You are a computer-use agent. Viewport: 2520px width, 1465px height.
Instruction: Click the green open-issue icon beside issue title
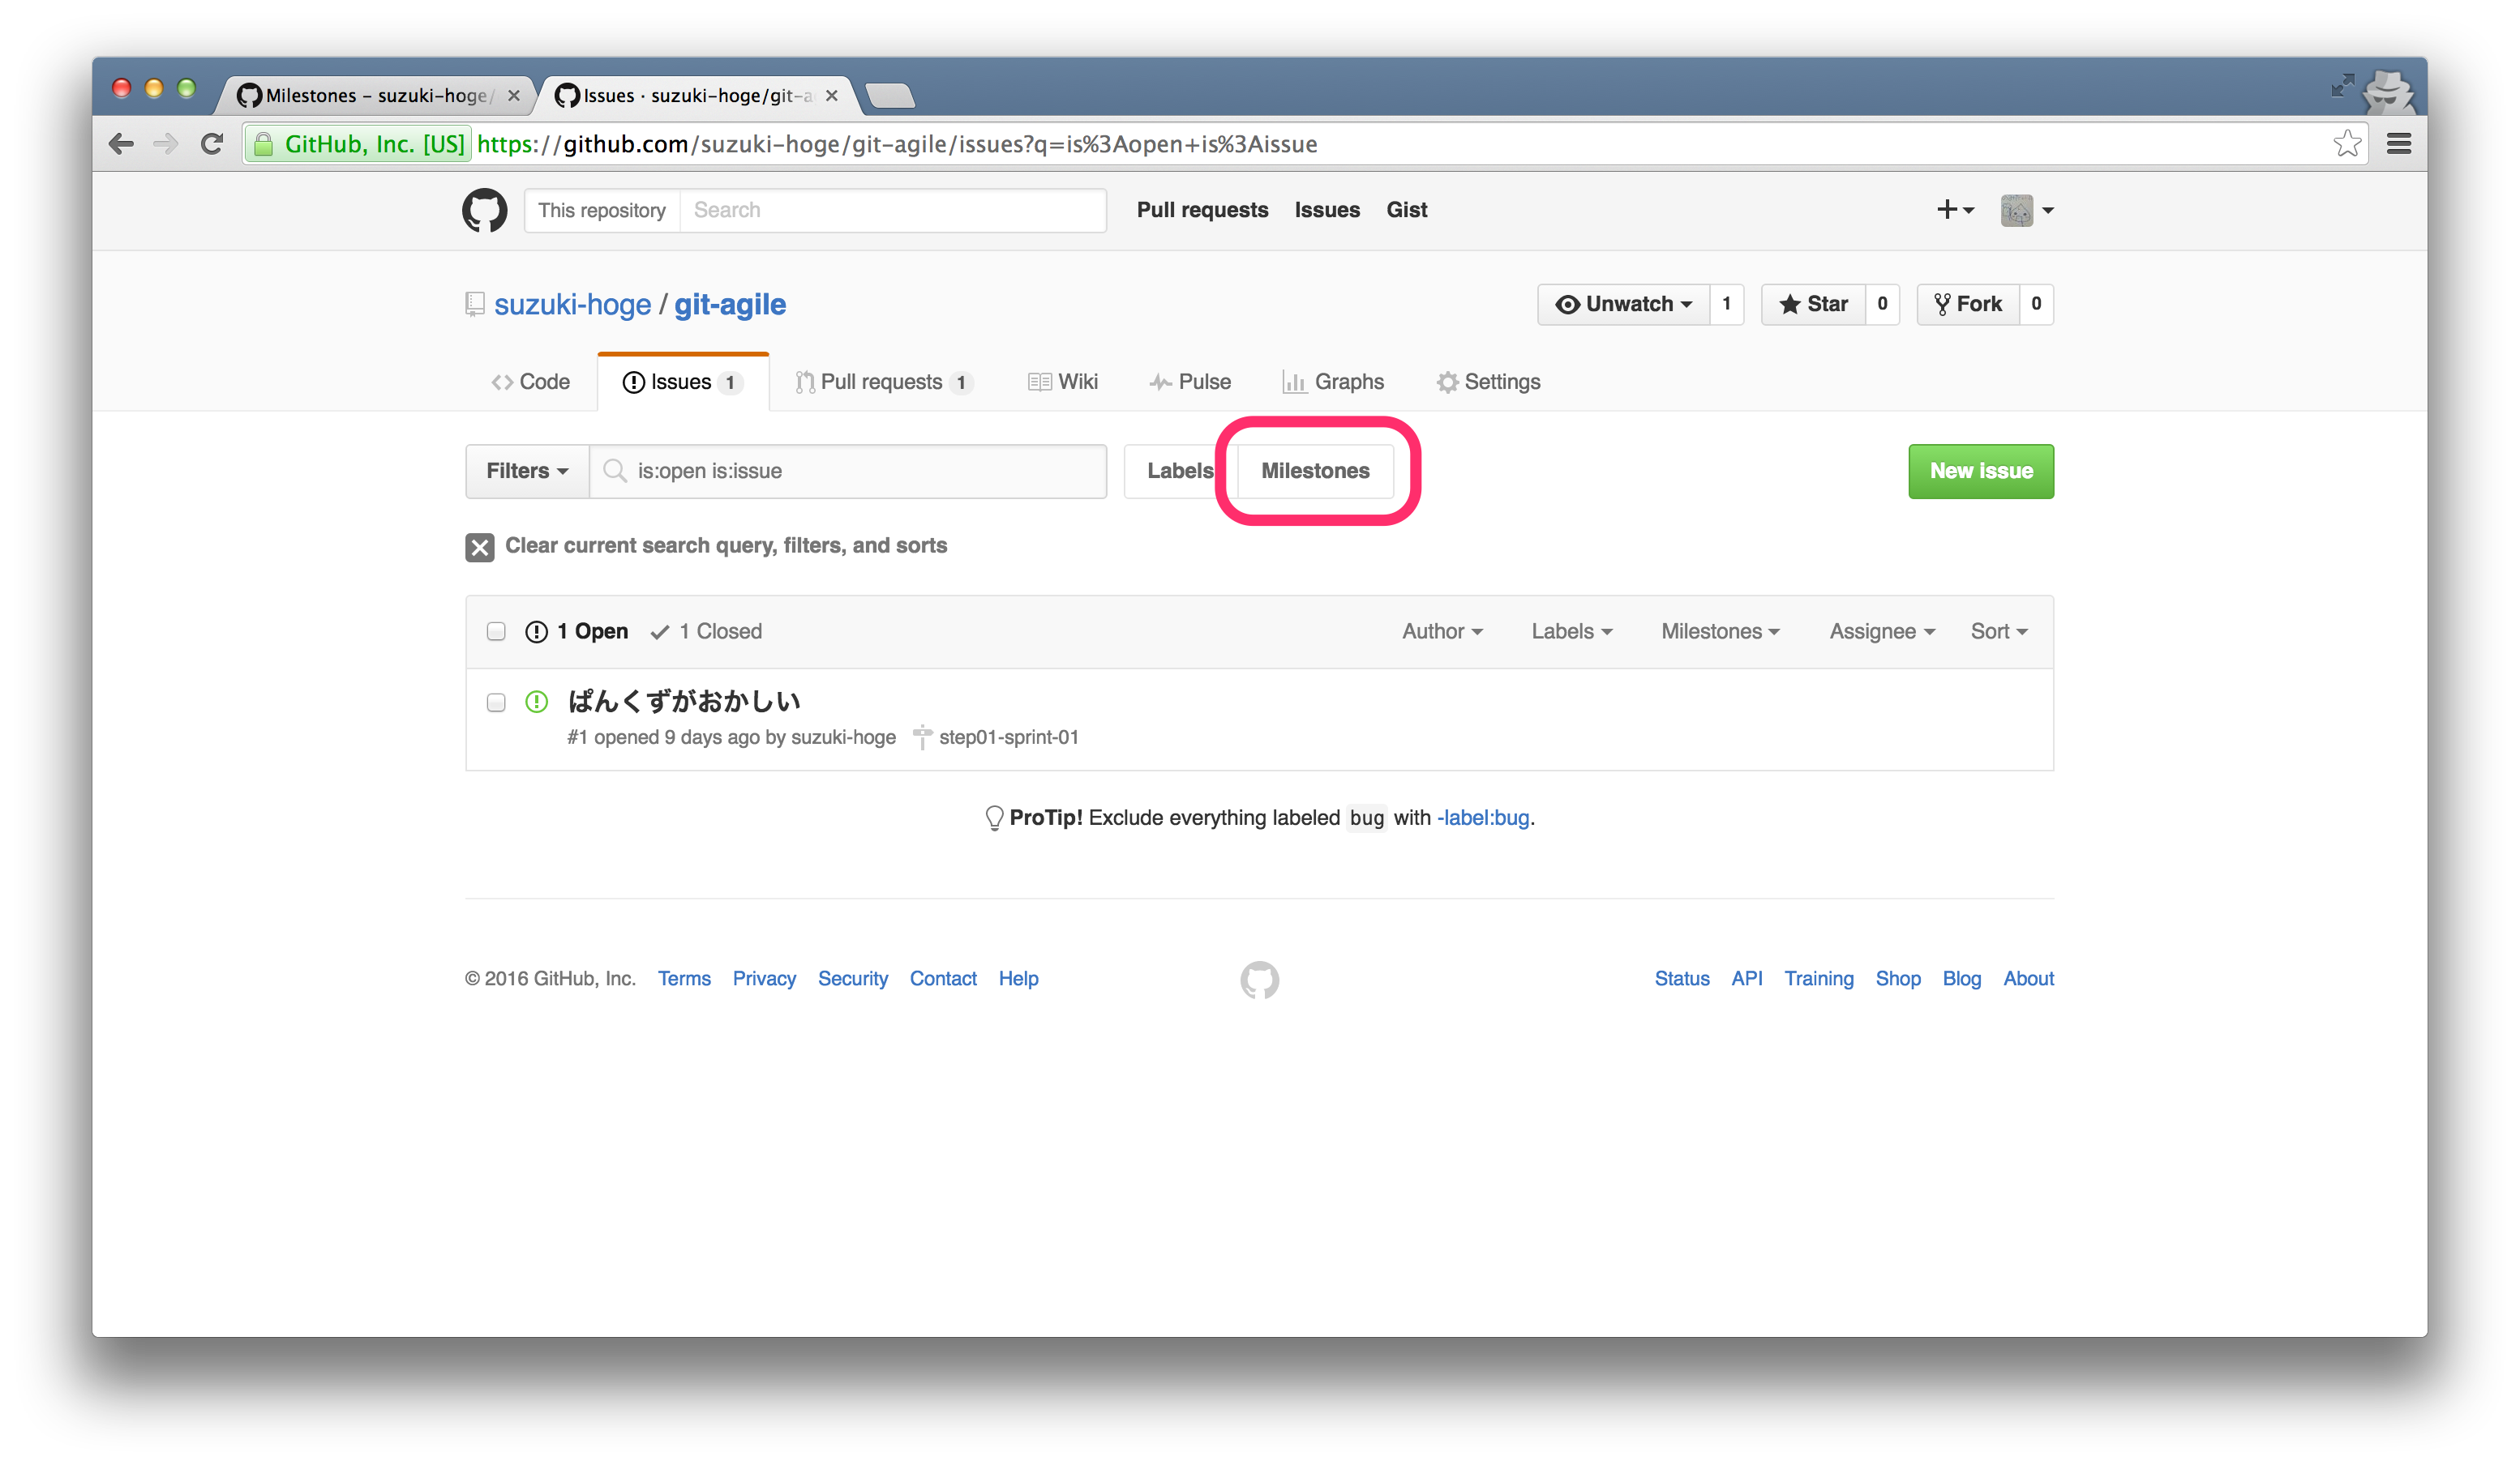[537, 702]
